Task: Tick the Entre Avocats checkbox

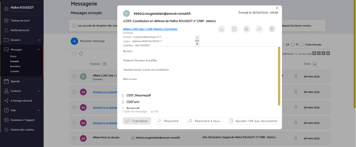Action: pyautogui.click(x=302, y=45)
